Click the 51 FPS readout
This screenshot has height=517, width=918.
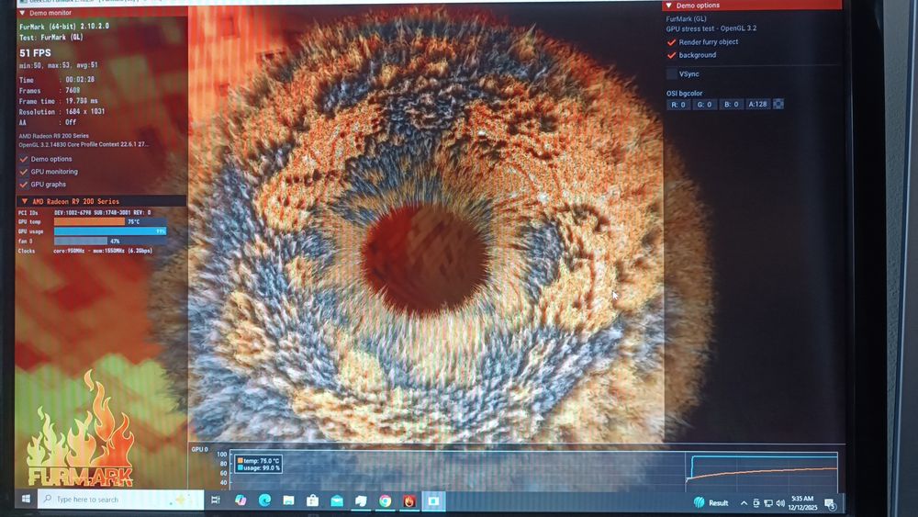35,52
